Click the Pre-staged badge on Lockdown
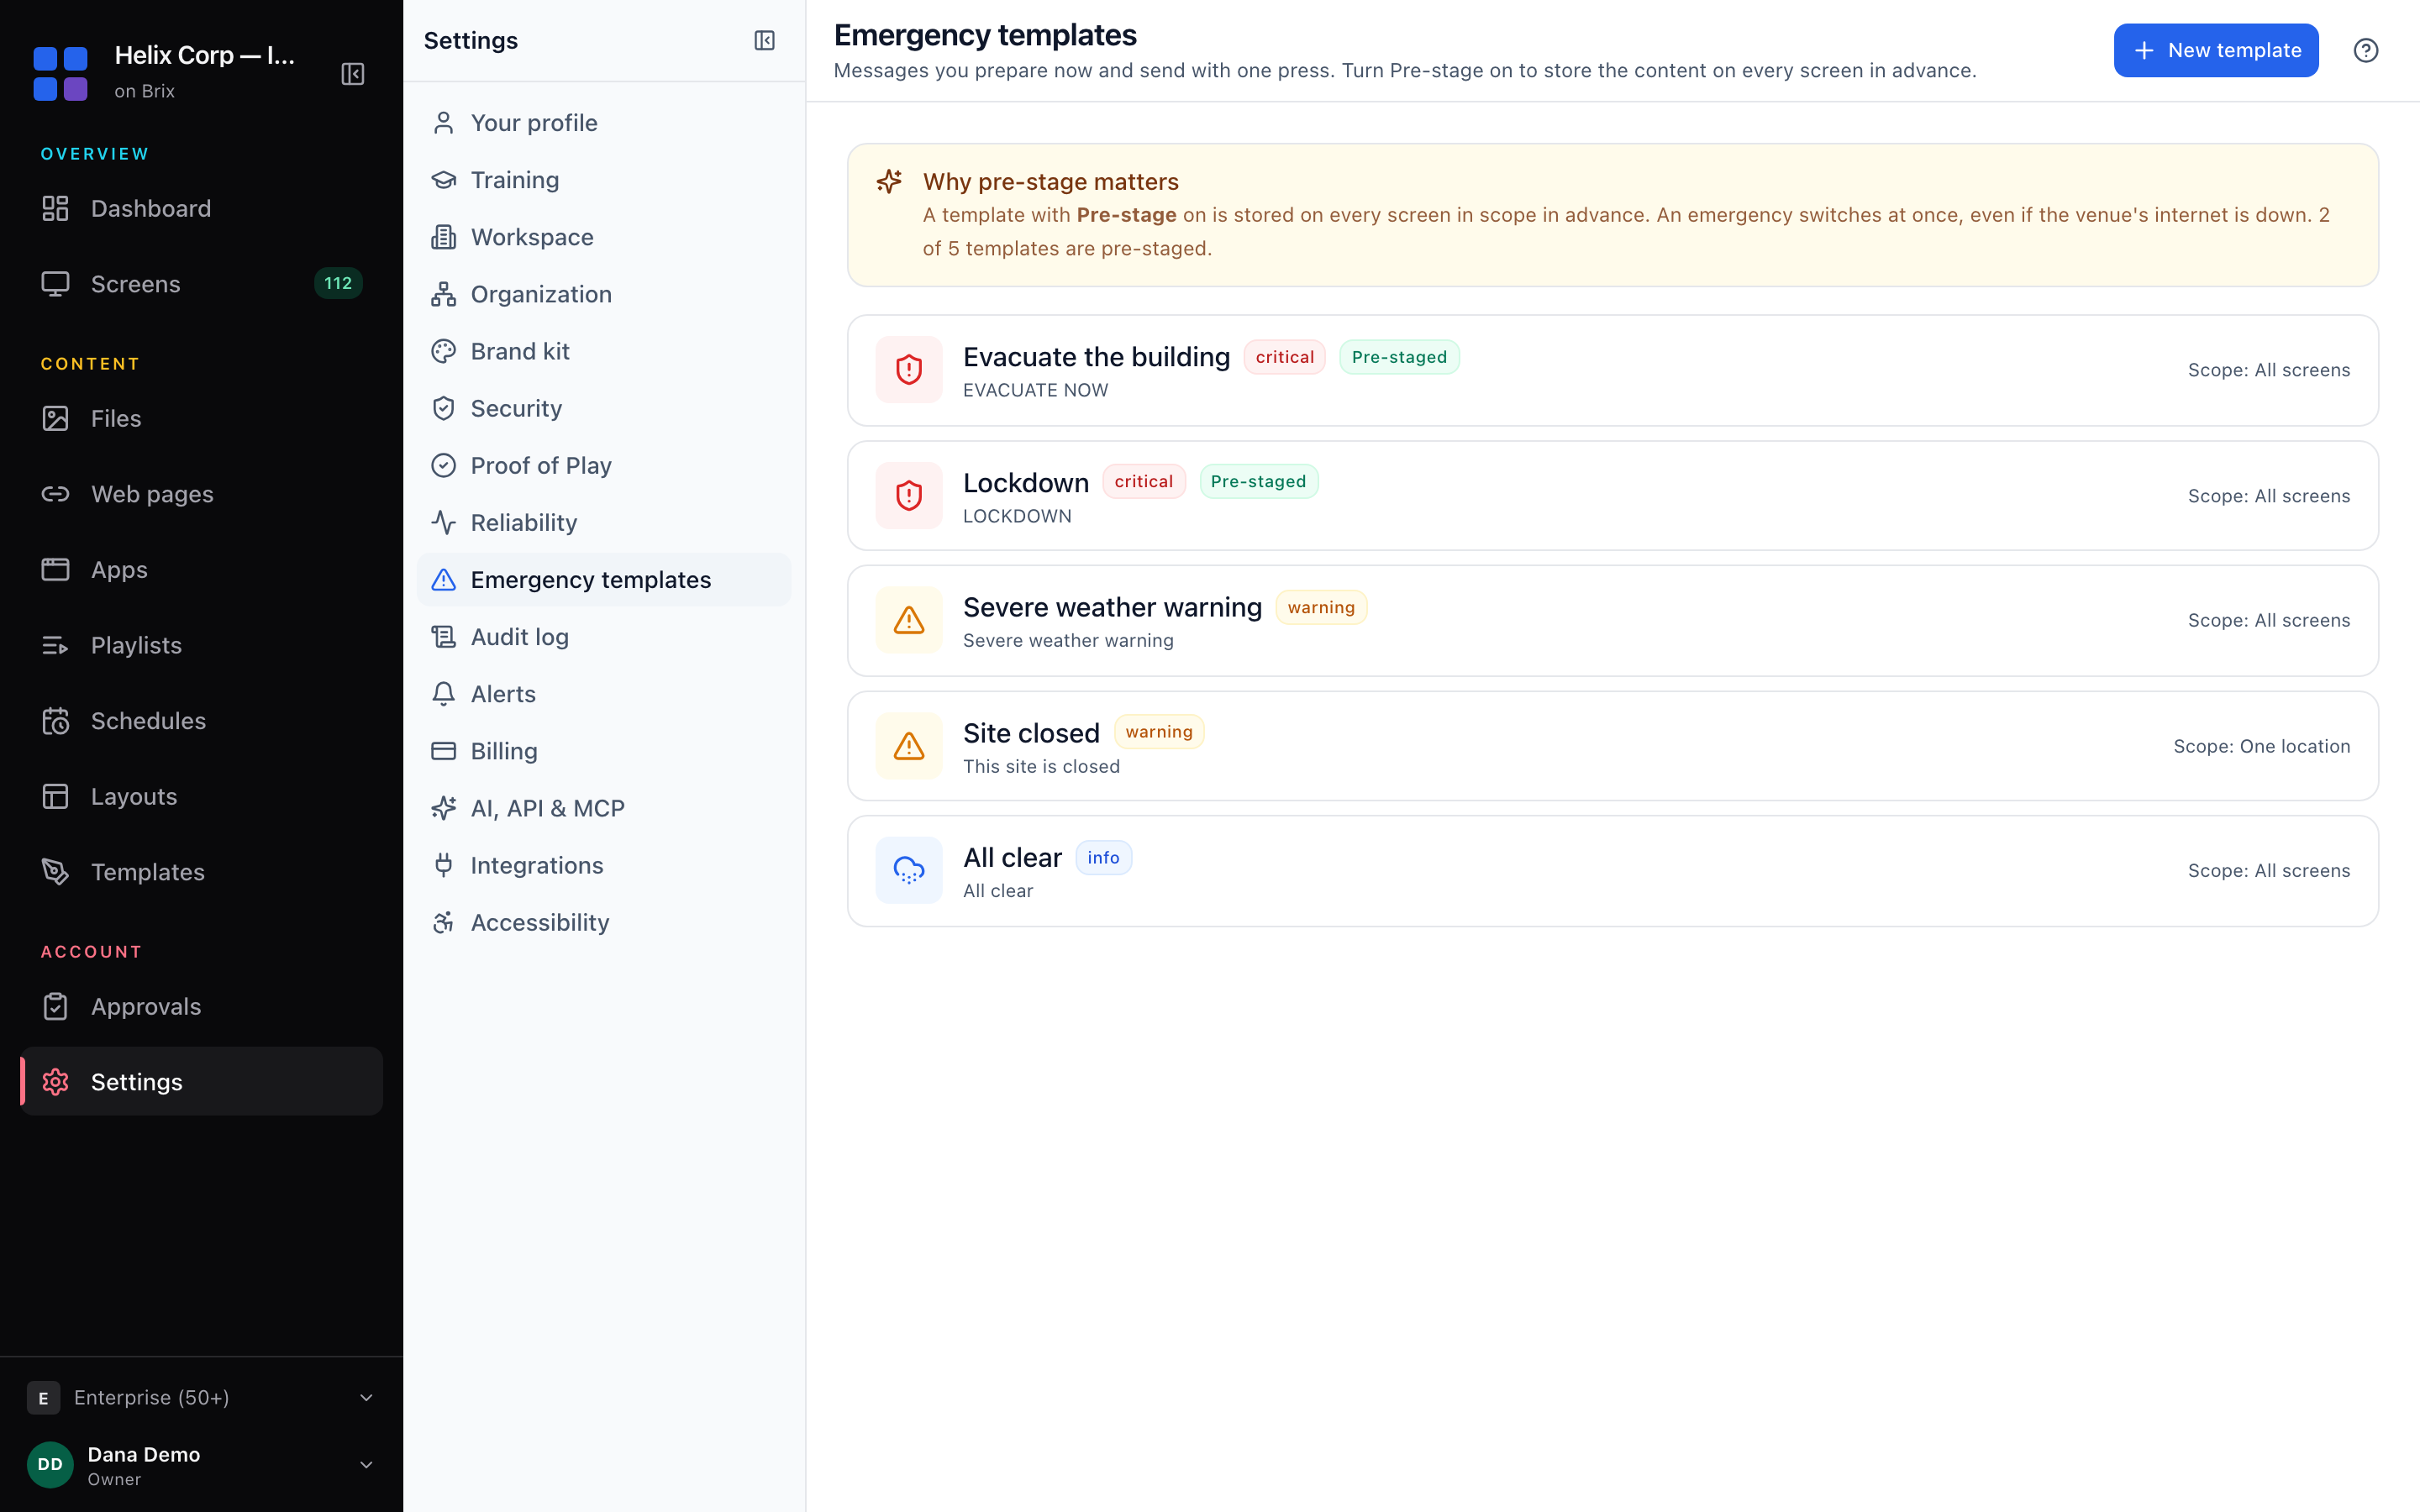The width and height of the screenshot is (2420, 1512). tap(1258, 481)
